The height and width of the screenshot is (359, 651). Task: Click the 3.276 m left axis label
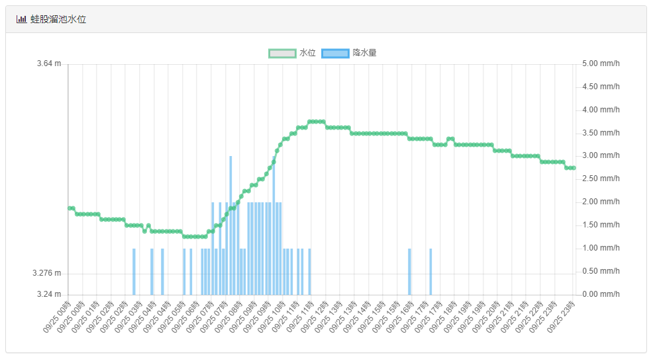pyautogui.click(x=46, y=273)
